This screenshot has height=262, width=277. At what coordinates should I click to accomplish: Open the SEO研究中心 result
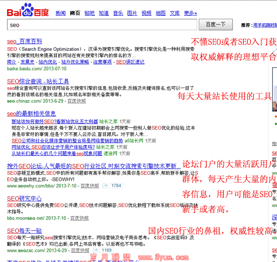point(24,199)
